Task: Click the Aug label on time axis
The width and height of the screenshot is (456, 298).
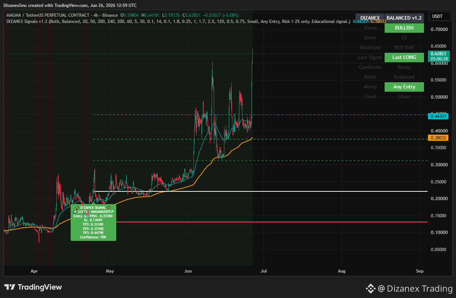Action: coord(342,271)
